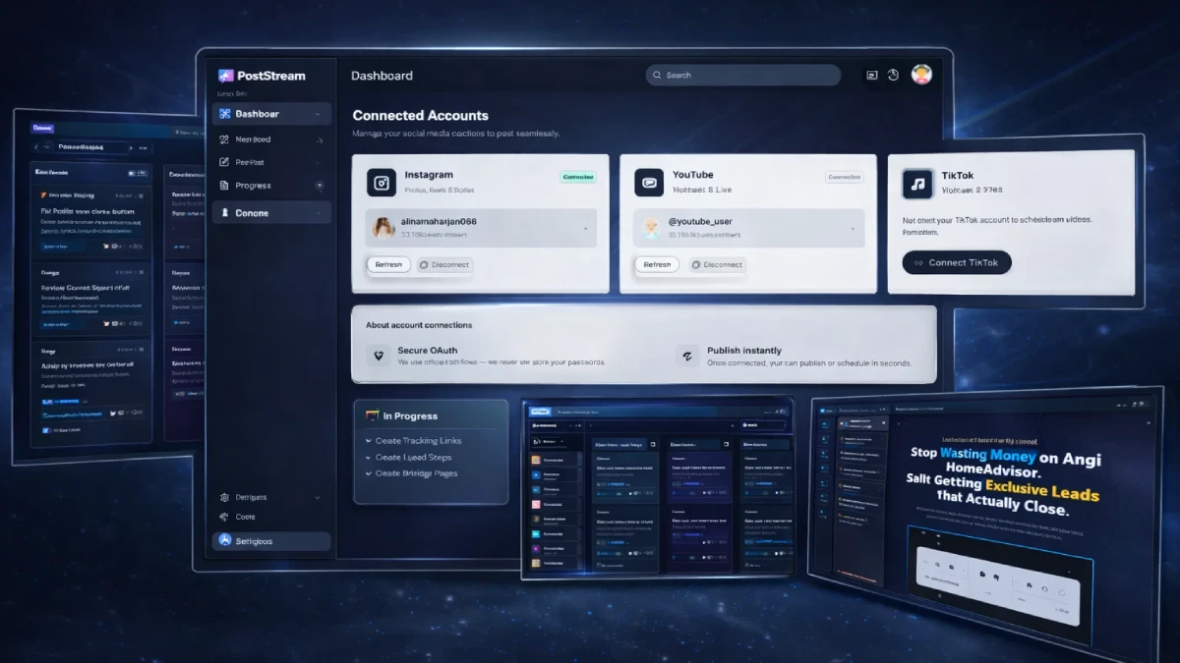The width and height of the screenshot is (1180, 663).
Task: Disconnect the YouTube account
Action: point(717,264)
